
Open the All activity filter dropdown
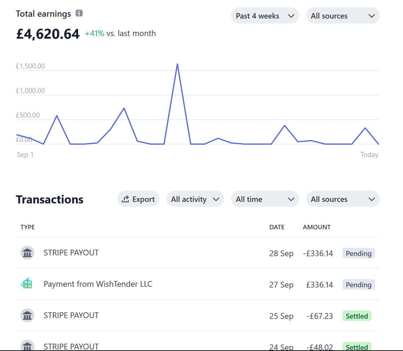[195, 199]
